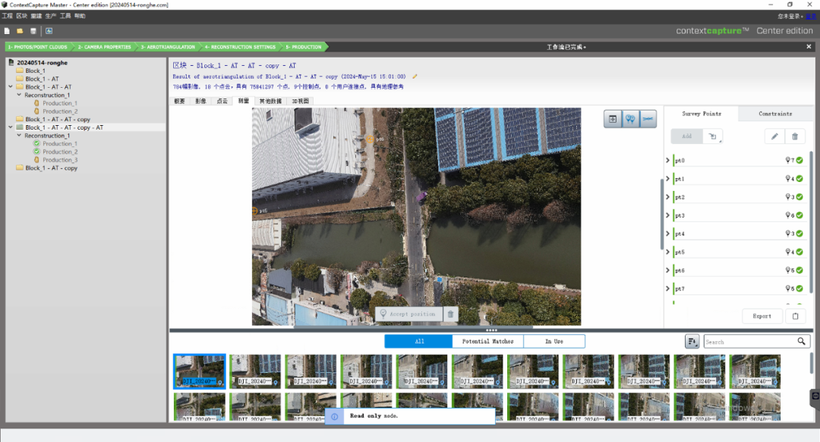Click the Survey Points list scrollbar
Viewport: 820px width, 442px height.
(811, 222)
